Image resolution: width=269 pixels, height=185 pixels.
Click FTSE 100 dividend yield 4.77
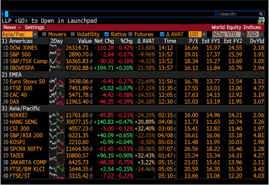pyautogui.click(x=258, y=88)
